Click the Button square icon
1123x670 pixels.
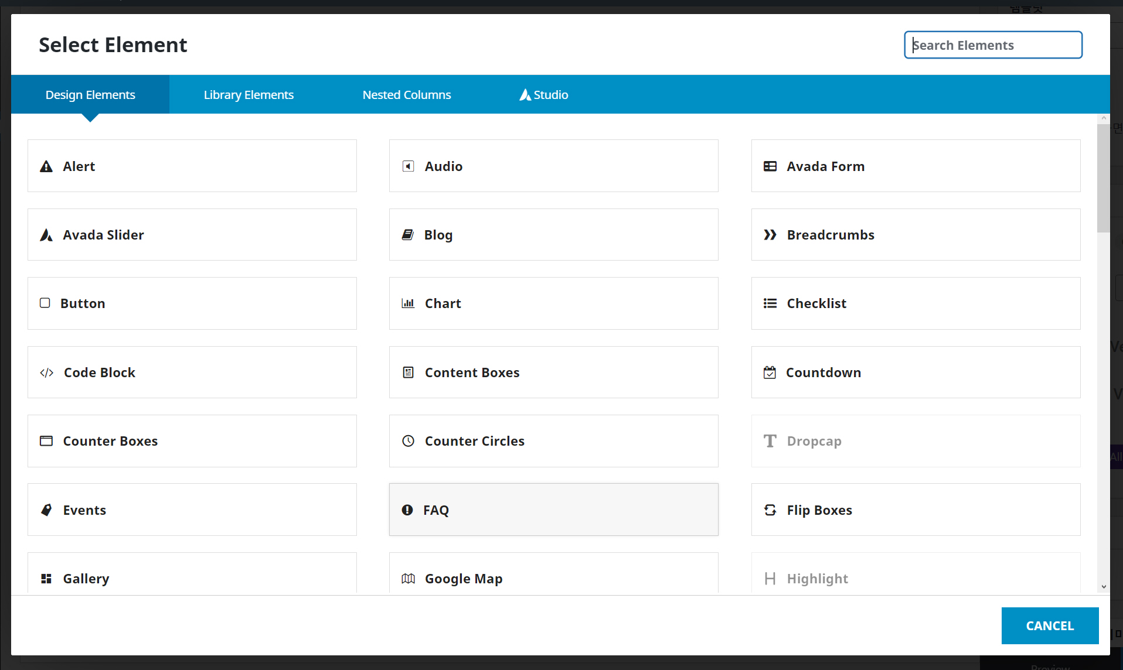click(x=45, y=303)
